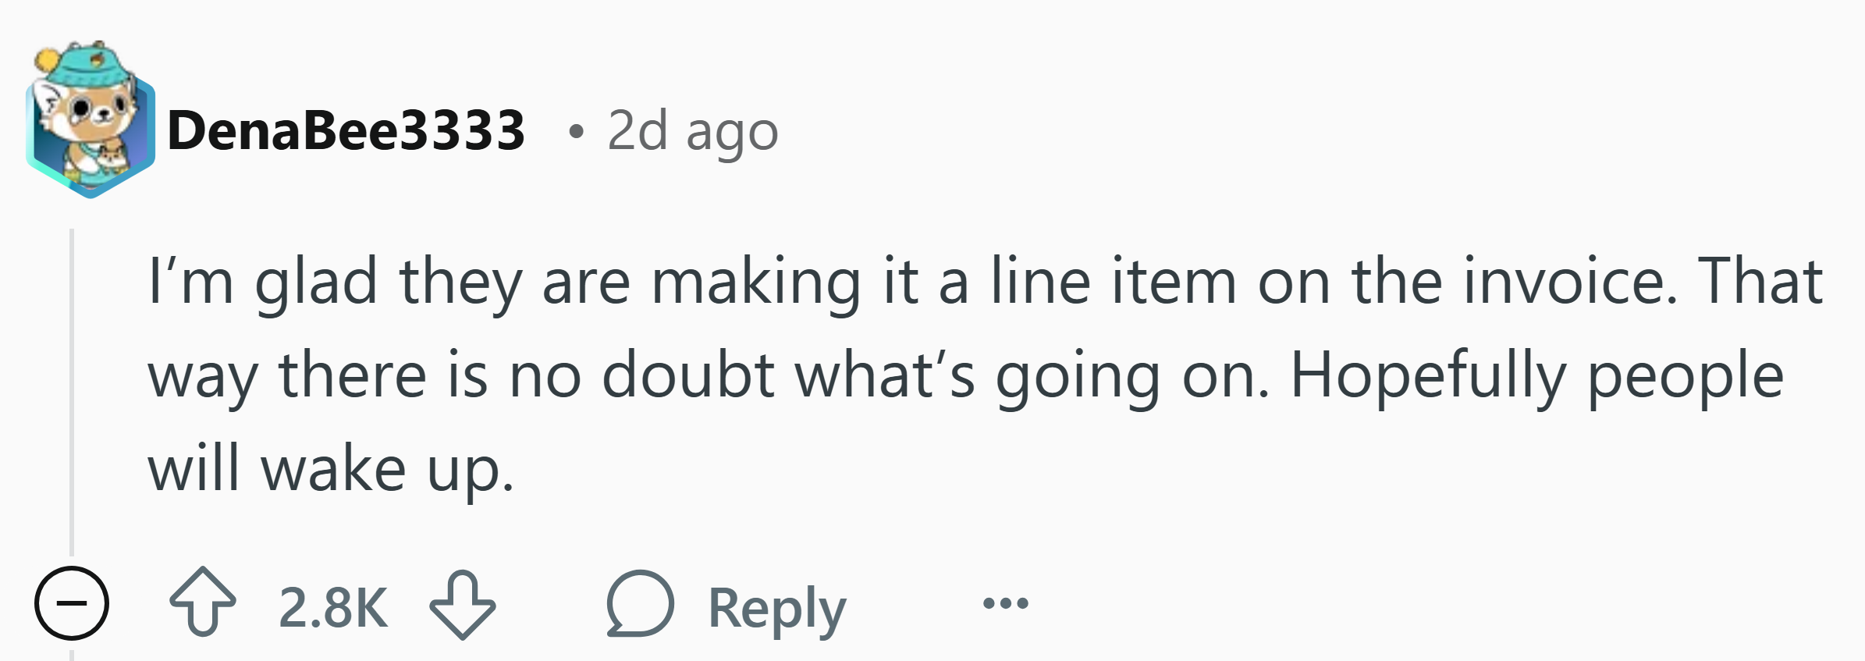
Task: Click the 2.8K vote count
Action: click(333, 607)
